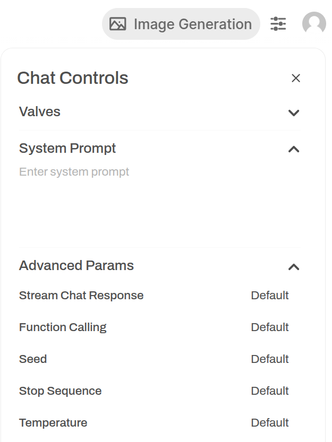Viewport: 332px width, 442px height.
Task: Expand the Valves section chevron
Action: click(294, 112)
